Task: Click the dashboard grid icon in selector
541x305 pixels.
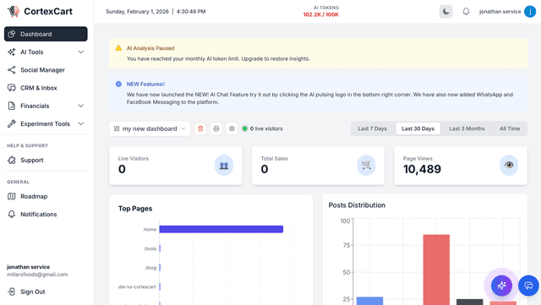Action: click(x=117, y=128)
